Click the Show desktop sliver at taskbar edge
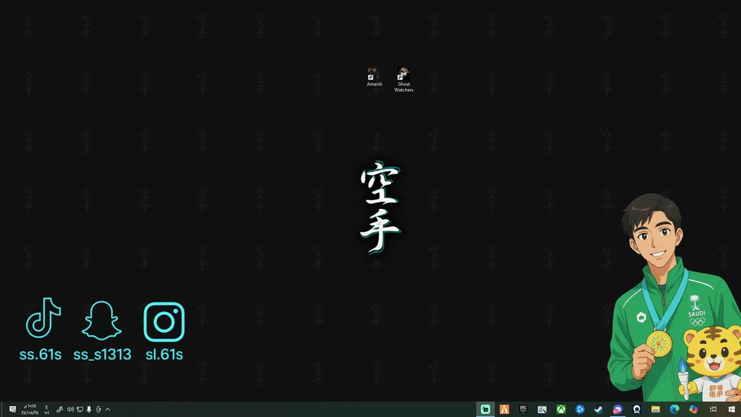The image size is (741, 417). 2,409
